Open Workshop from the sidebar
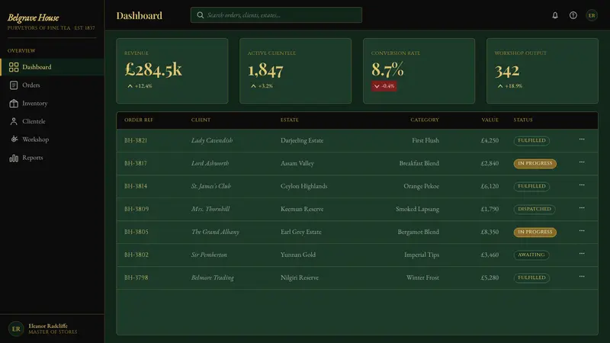This screenshot has height=343, width=610. (52, 139)
